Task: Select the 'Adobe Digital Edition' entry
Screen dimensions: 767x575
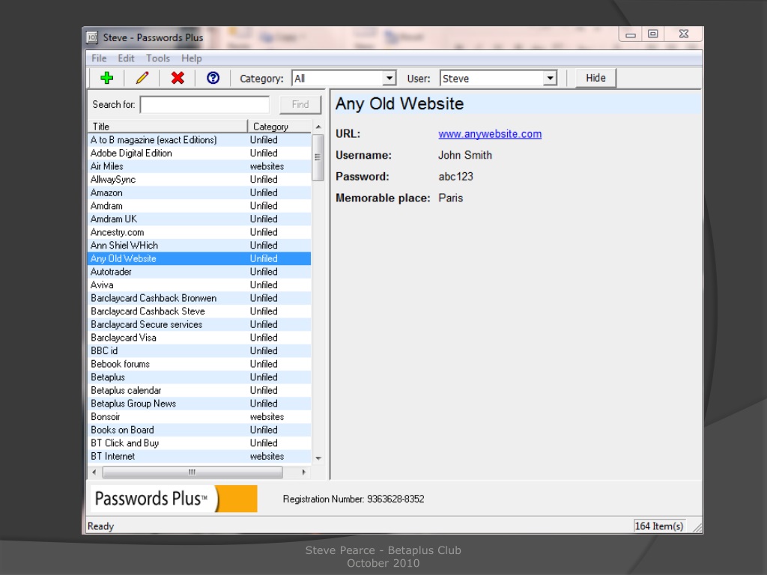Action: [x=199, y=153]
